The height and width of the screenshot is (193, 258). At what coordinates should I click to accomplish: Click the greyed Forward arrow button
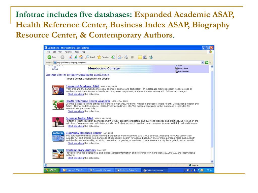tap(62, 57)
